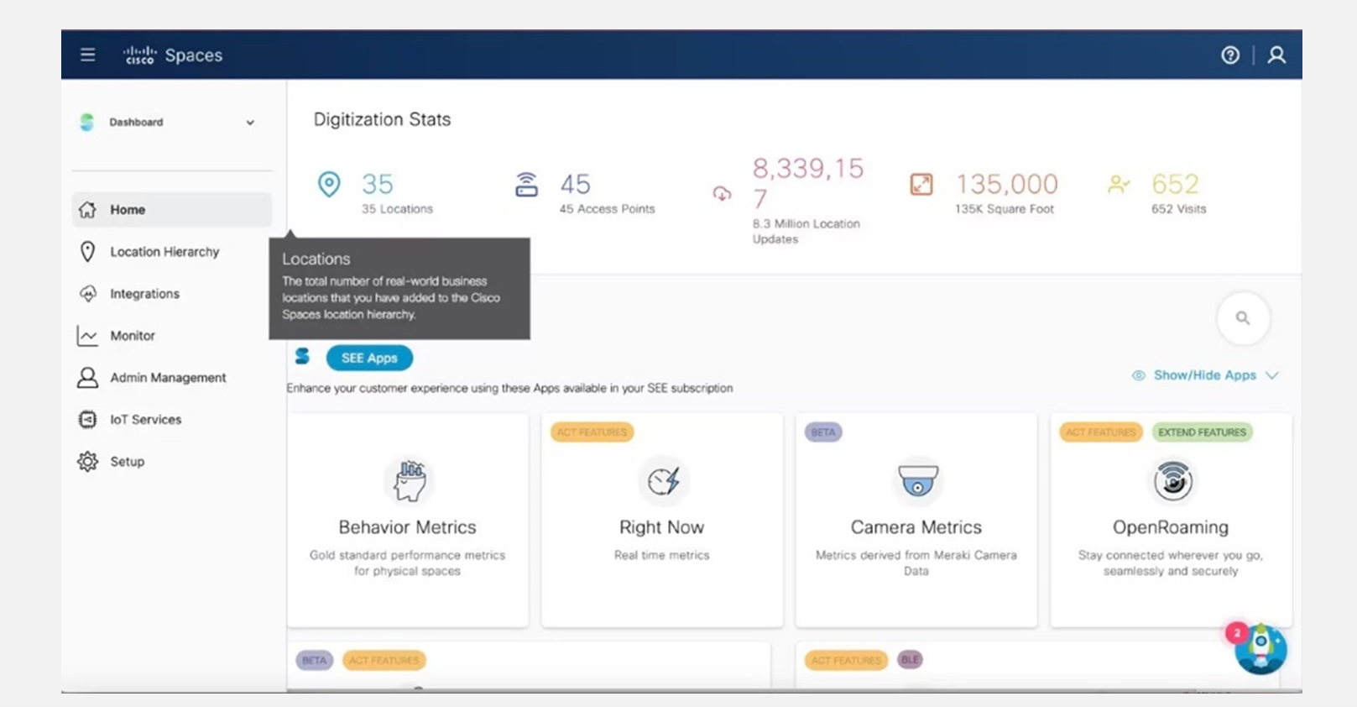Open the help question mark icon
The height and width of the screenshot is (707, 1357).
(x=1229, y=55)
